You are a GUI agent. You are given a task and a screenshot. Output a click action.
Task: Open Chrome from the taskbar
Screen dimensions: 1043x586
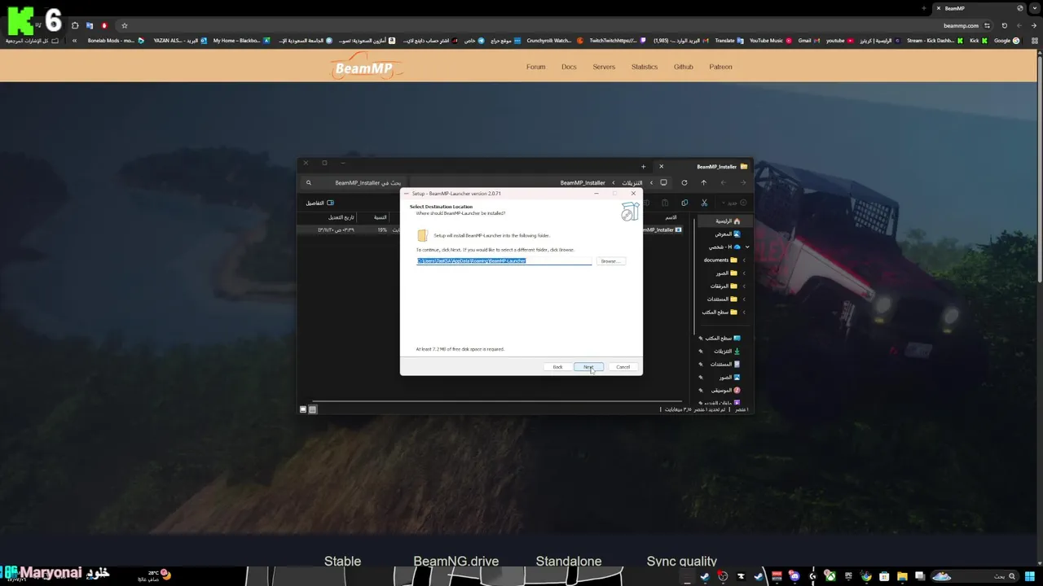(866, 577)
